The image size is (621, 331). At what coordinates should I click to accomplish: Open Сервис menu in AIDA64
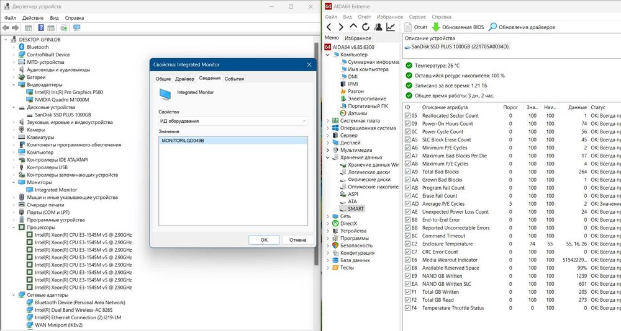coord(417,17)
